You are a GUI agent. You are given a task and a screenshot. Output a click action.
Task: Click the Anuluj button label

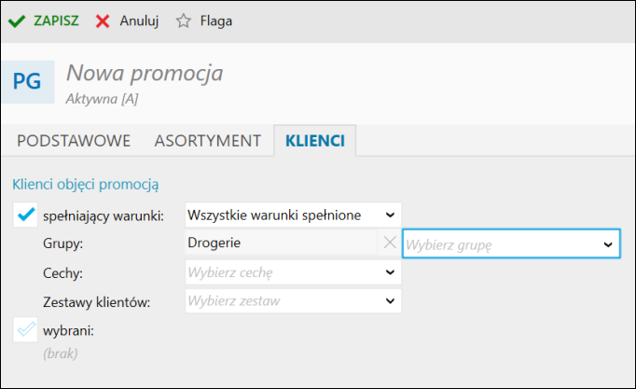[x=139, y=21]
